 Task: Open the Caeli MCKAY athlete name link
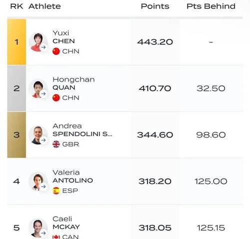click(66, 223)
